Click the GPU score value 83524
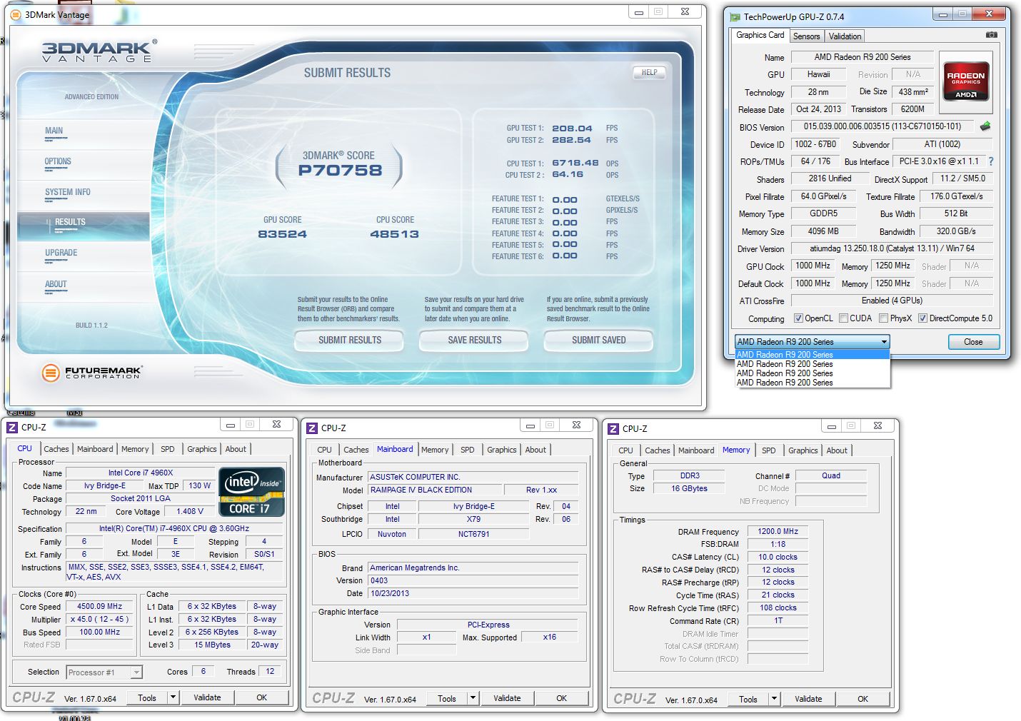The image size is (1021, 721). [283, 233]
